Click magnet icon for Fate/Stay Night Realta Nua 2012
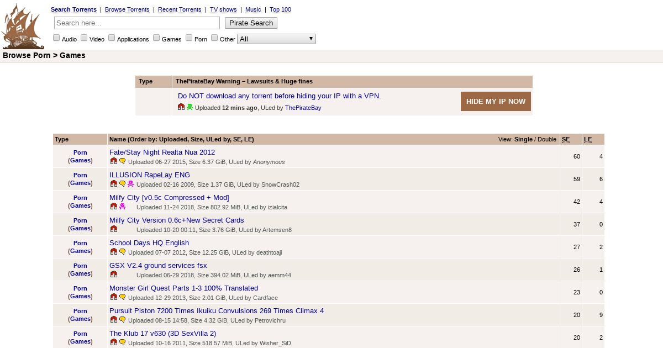The width and height of the screenshot is (663, 348). pyautogui.click(x=114, y=161)
